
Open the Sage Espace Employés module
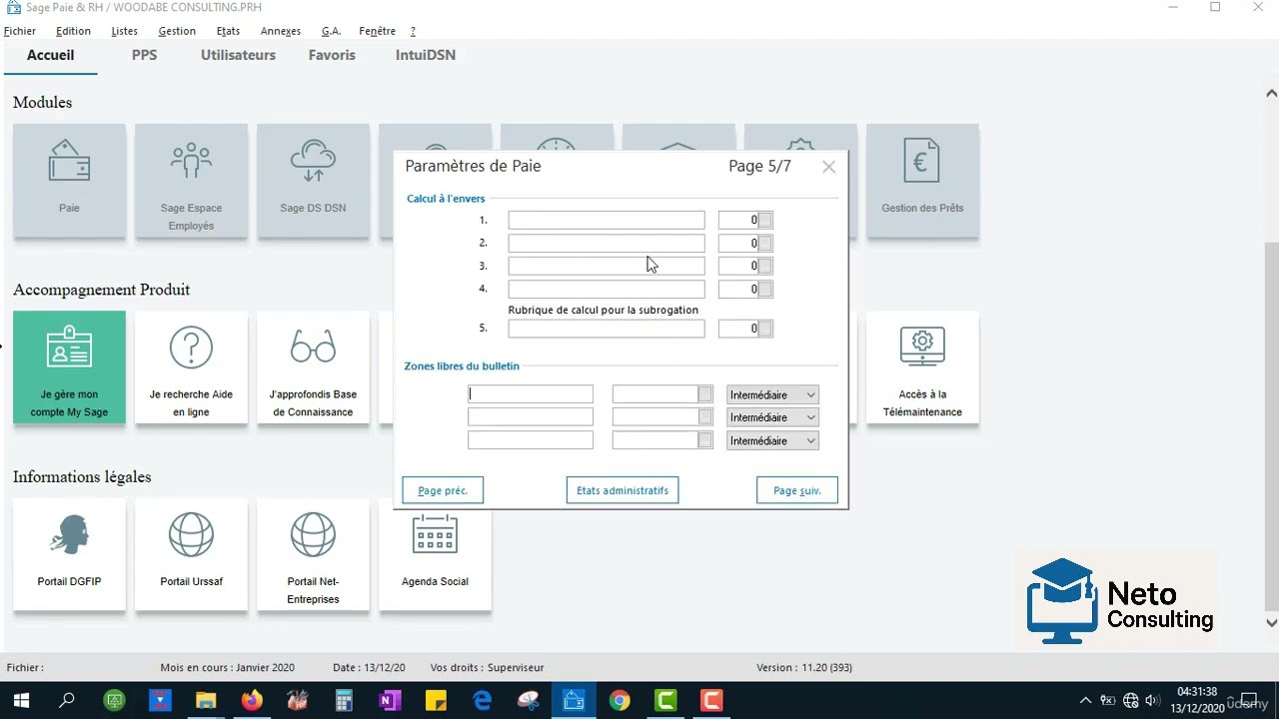click(x=191, y=181)
